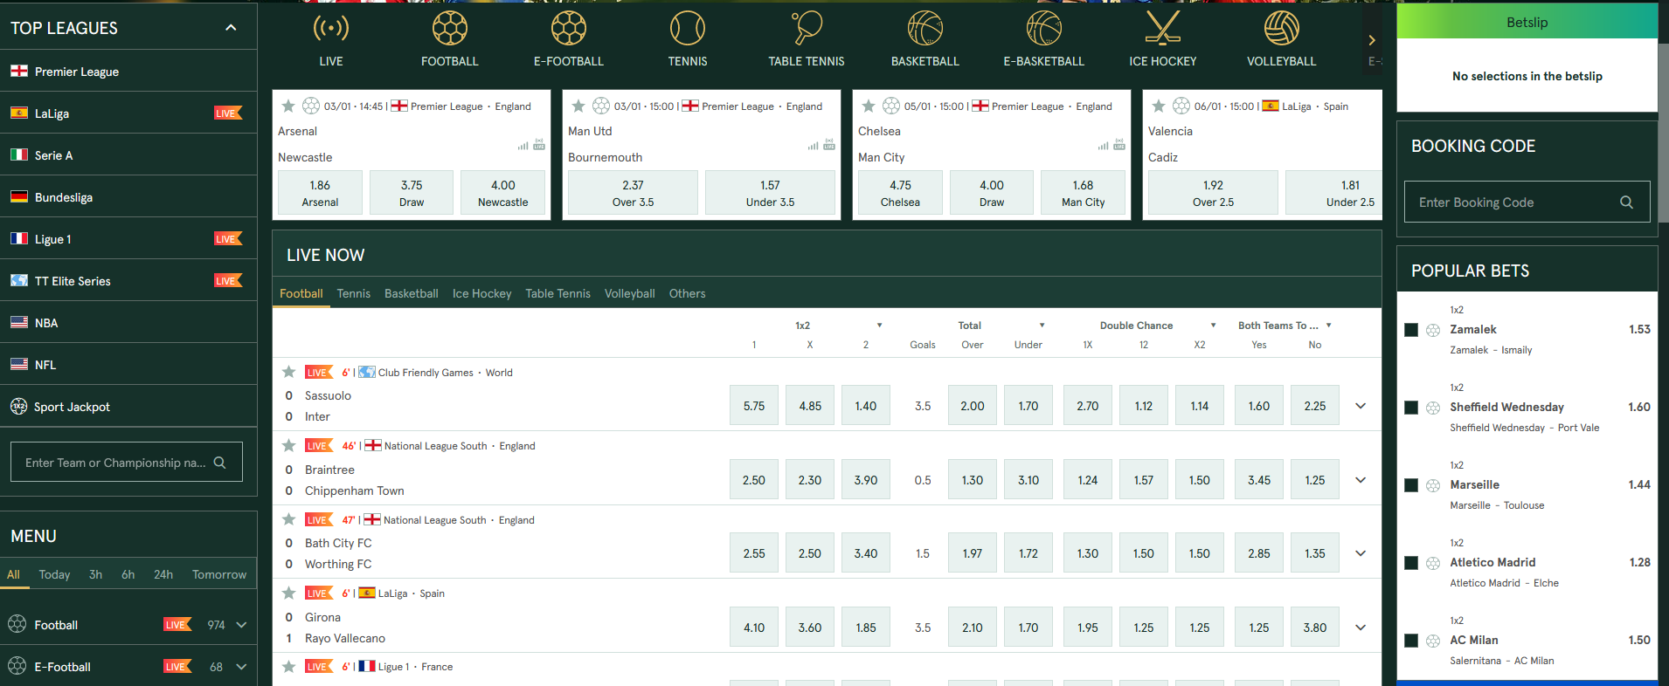Open the E-Basketball category icon
Viewport: 1669px width, 686px height.
click(x=1044, y=29)
